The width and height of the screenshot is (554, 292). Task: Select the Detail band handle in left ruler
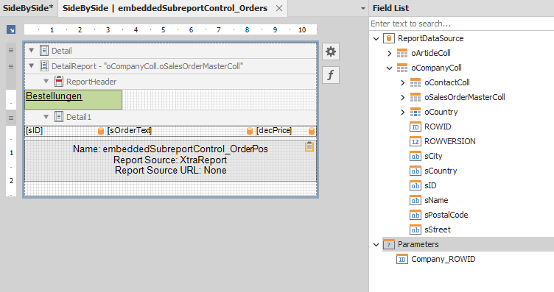11,51
